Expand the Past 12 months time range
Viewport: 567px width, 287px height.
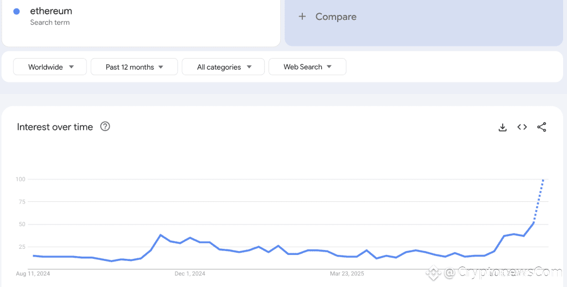click(x=134, y=67)
